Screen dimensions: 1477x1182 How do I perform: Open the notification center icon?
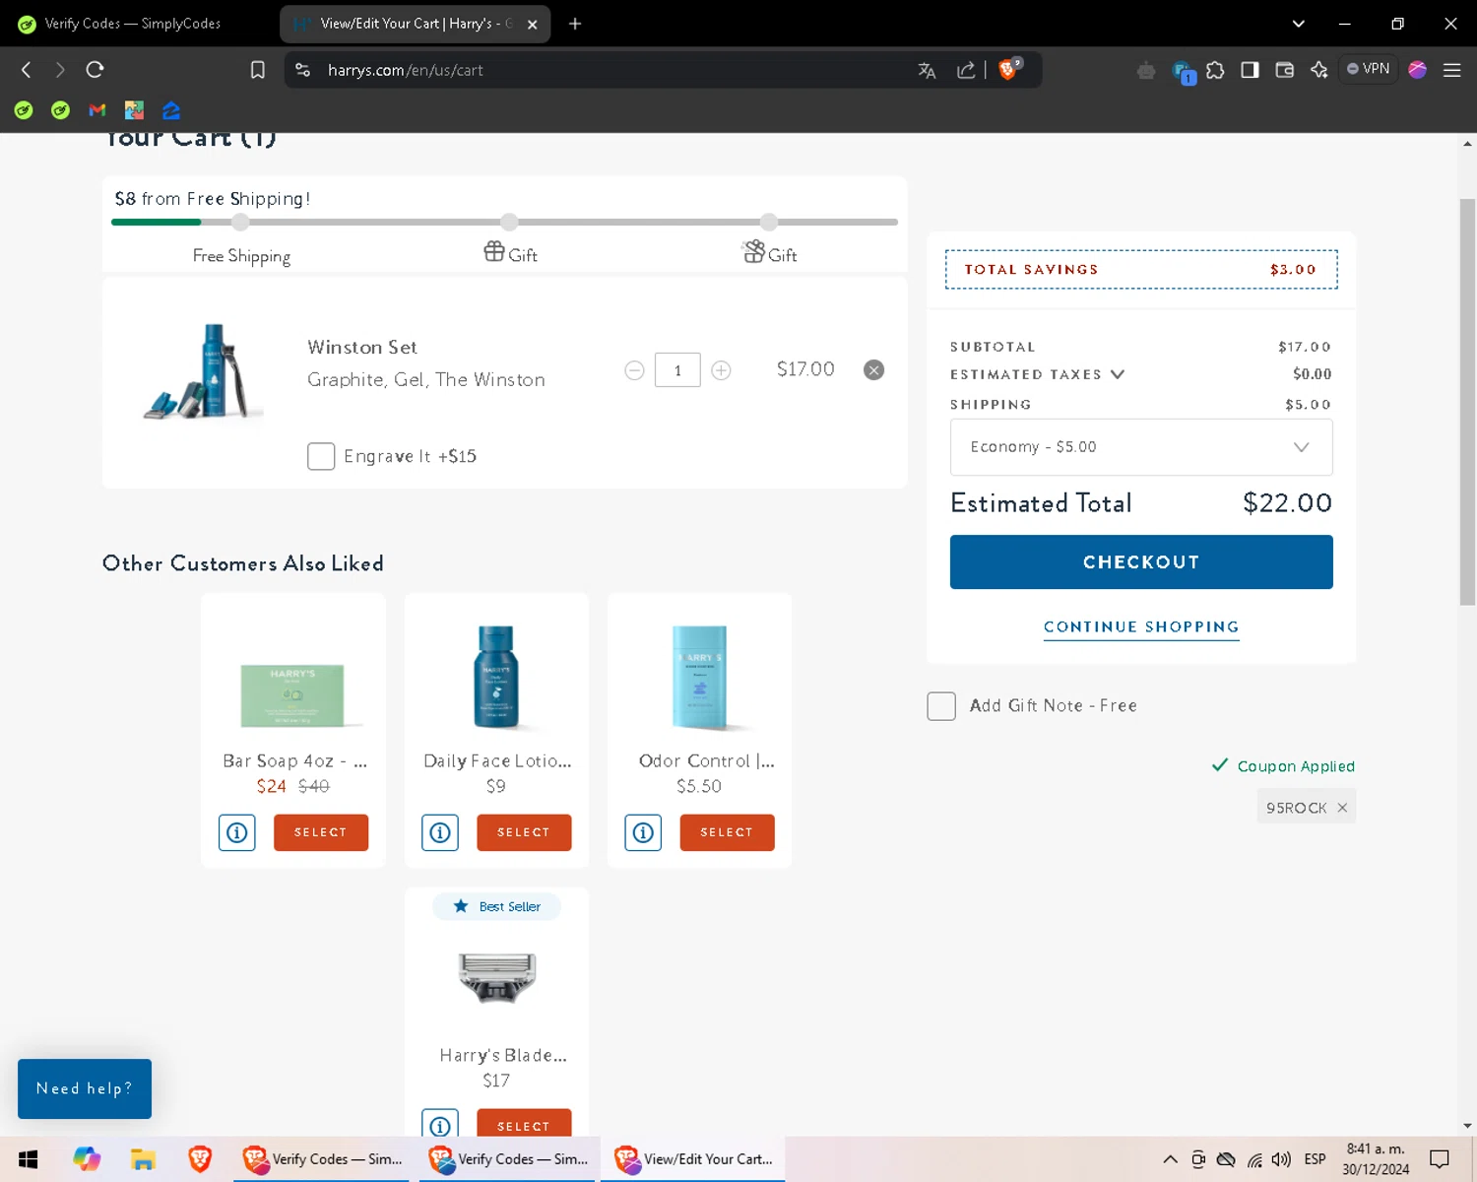tap(1440, 1159)
